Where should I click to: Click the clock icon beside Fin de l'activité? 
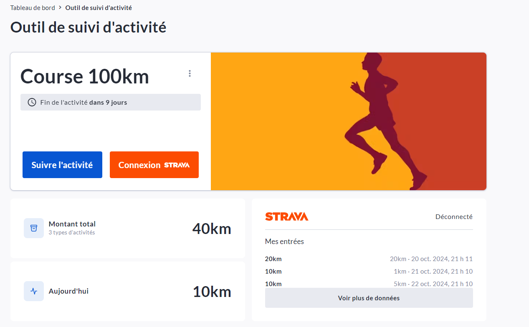pos(32,102)
